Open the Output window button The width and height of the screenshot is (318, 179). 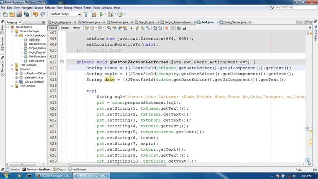[x=59, y=169]
